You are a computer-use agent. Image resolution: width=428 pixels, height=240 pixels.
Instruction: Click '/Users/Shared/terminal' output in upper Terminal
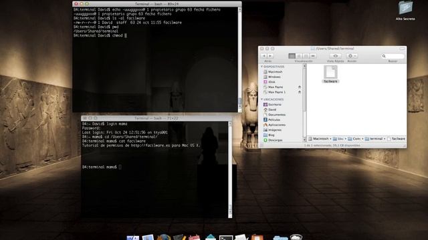click(x=96, y=31)
